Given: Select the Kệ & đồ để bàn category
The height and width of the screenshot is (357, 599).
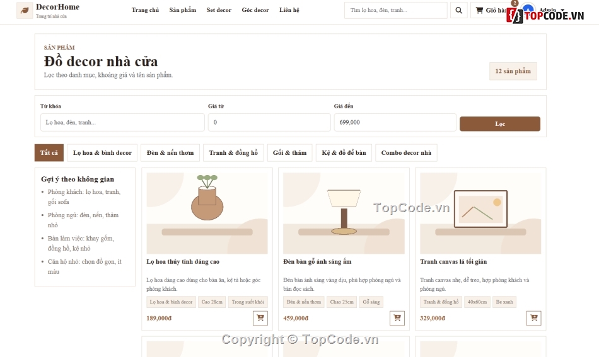Looking at the screenshot, I should (344, 152).
